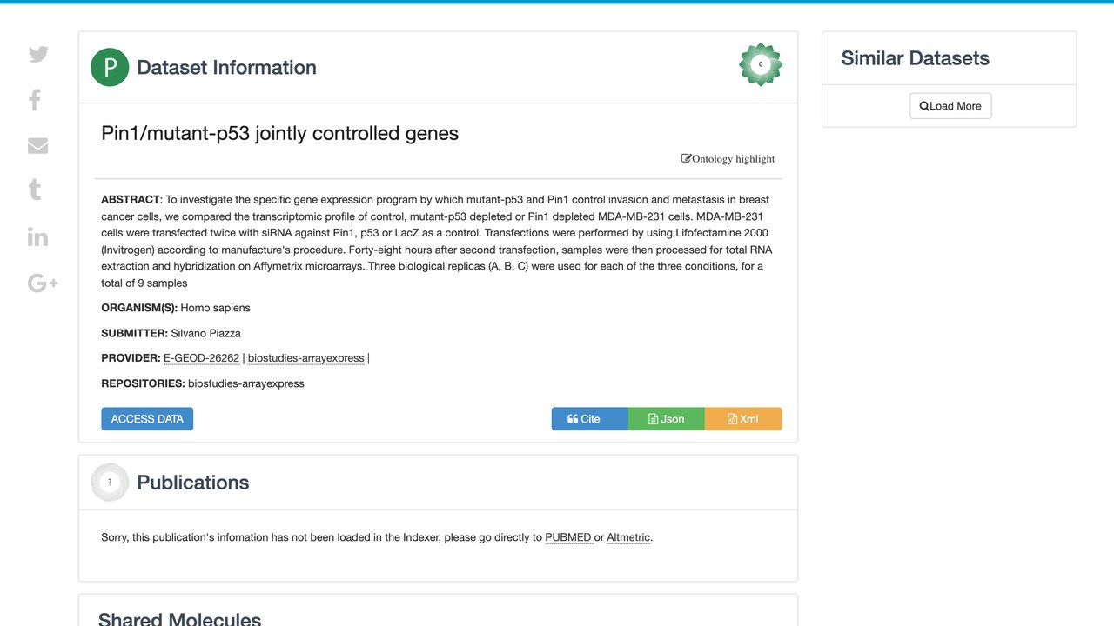Download dataset as Json
This screenshot has width=1114, height=626.
coord(666,419)
